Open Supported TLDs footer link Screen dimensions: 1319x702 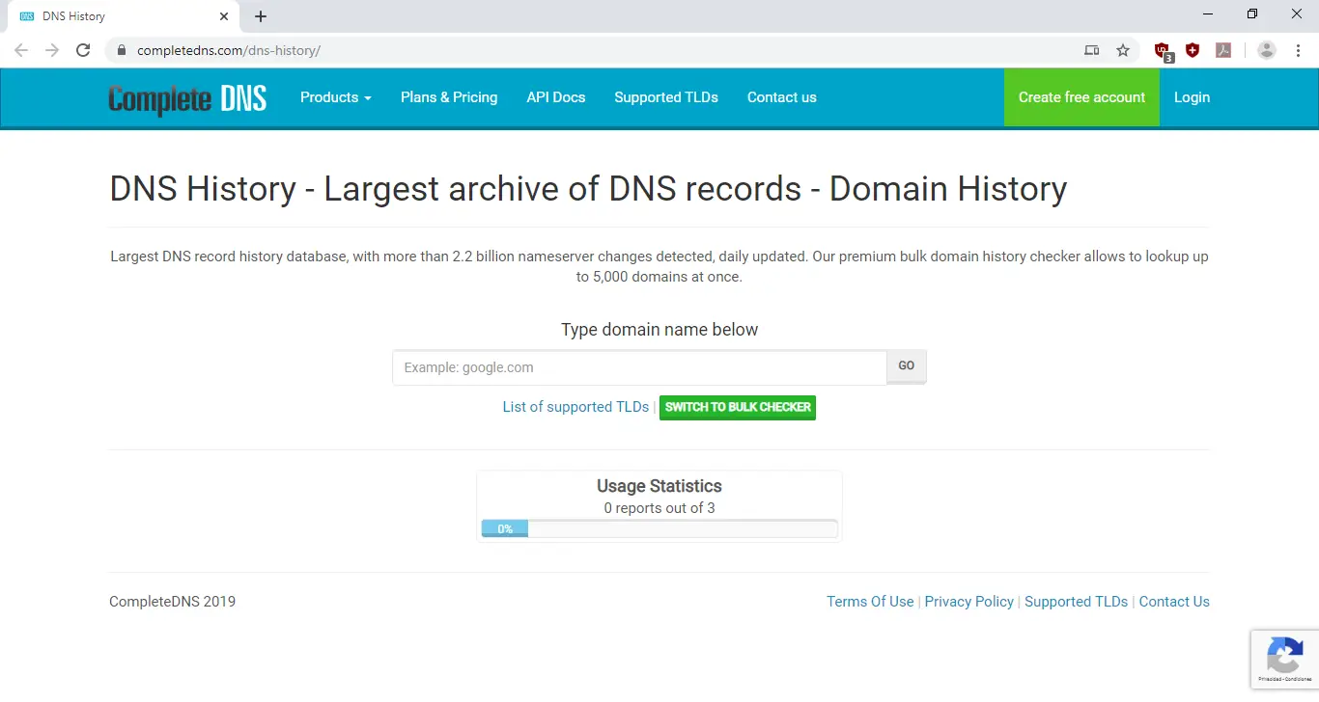pos(1076,602)
